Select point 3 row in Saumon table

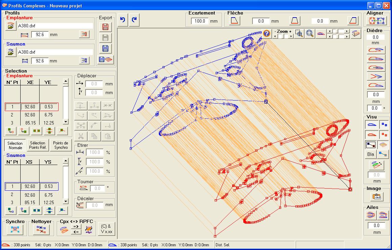(31, 202)
